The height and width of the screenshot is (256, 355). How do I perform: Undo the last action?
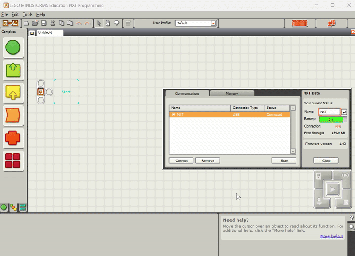tap(79, 23)
